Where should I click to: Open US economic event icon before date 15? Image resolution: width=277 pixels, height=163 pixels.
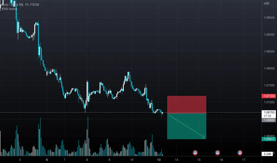195,153
